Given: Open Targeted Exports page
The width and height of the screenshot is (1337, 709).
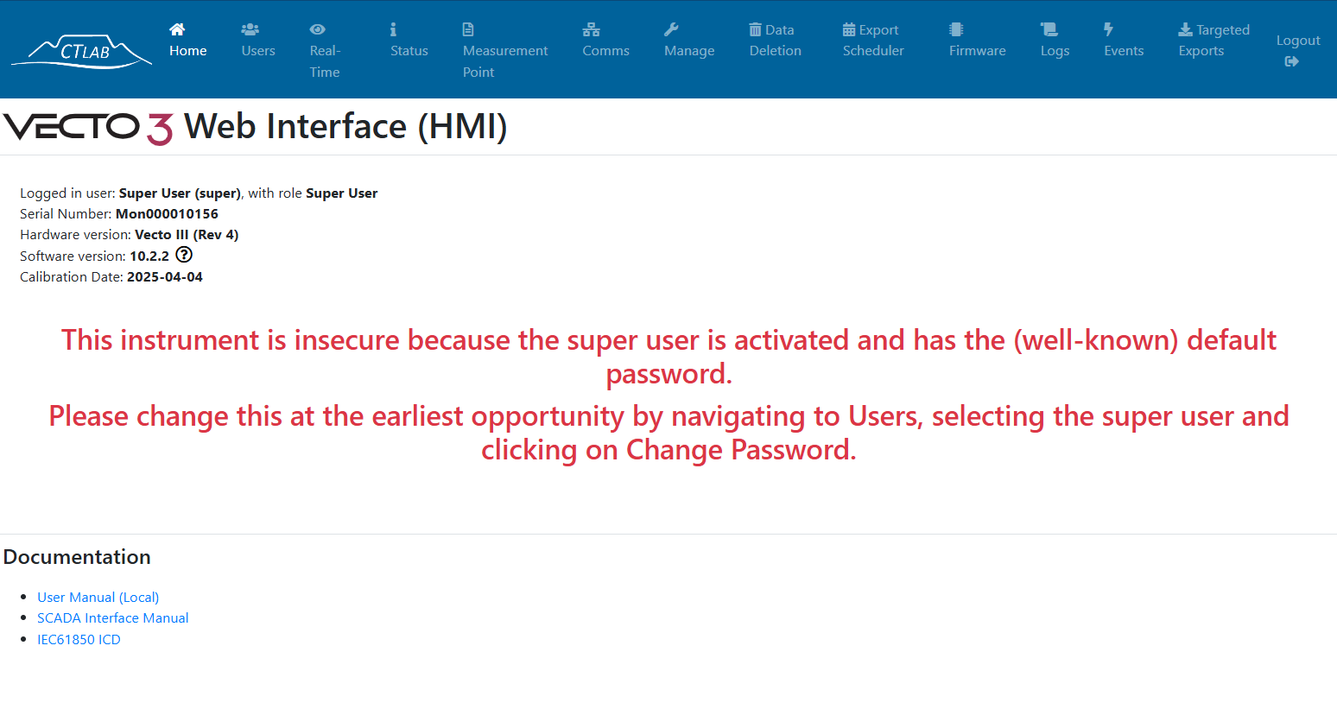Looking at the screenshot, I should [1213, 41].
